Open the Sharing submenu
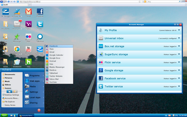 34,103
